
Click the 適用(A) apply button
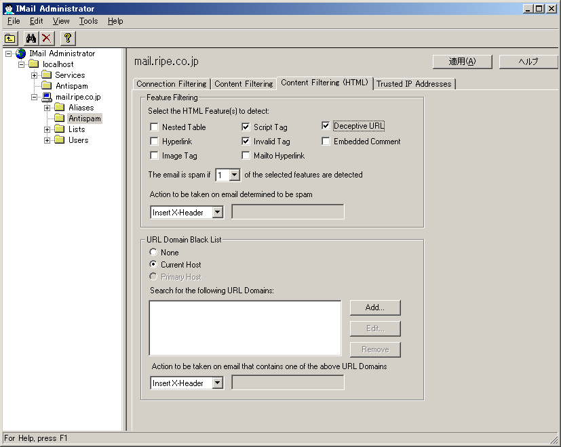click(462, 62)
